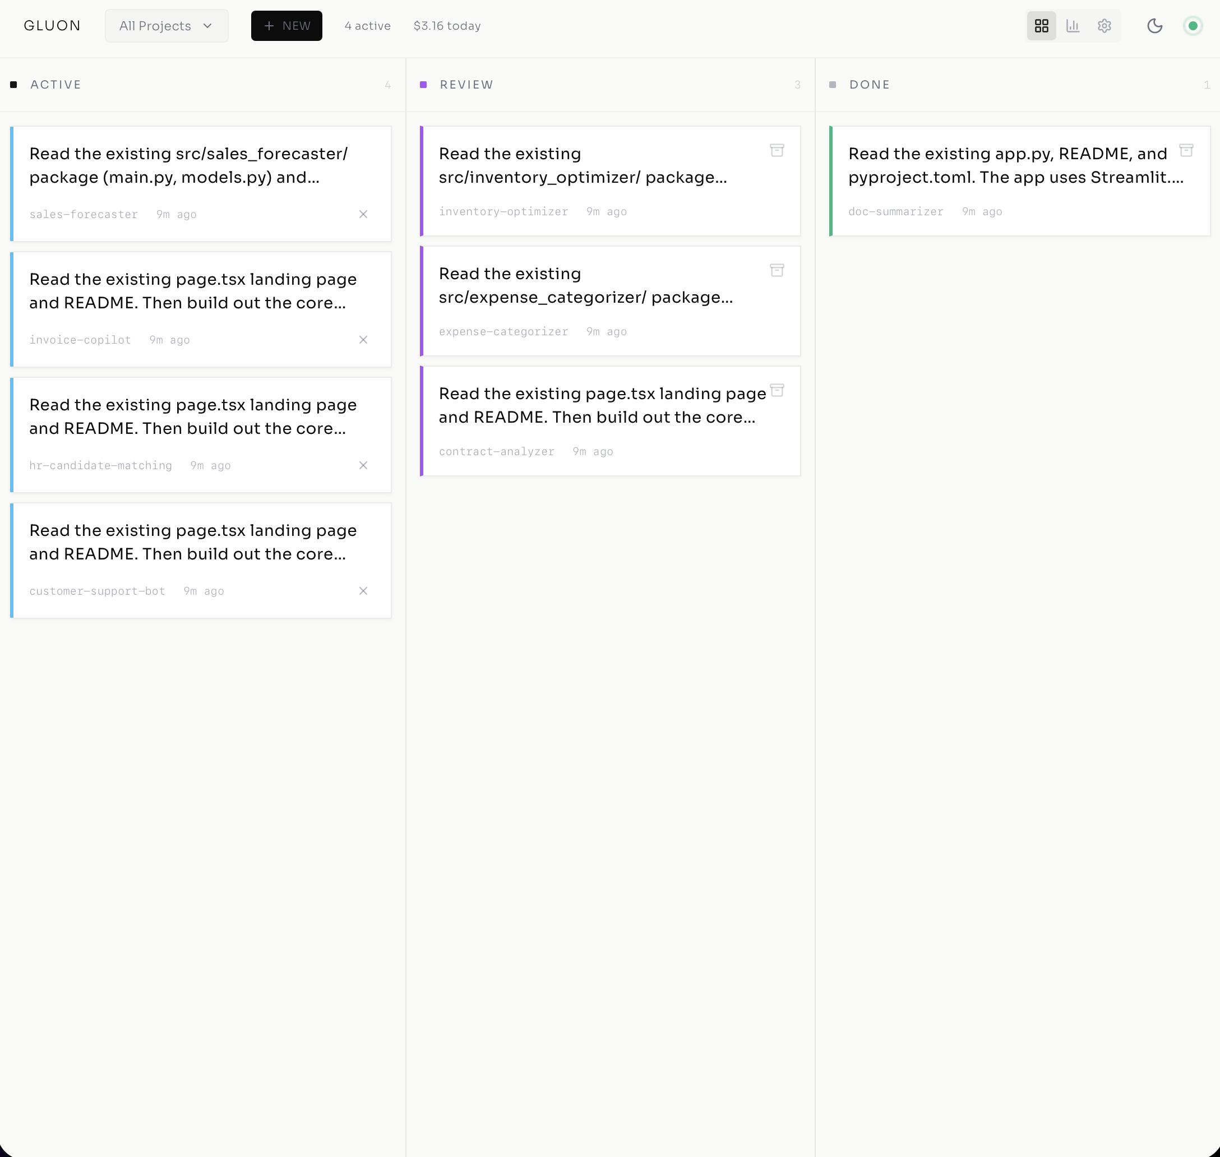1220x1157 pixels.
Task: Open the stats chart view
Action: [x=1073, y=25]
